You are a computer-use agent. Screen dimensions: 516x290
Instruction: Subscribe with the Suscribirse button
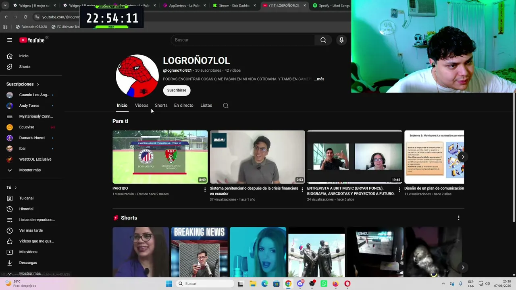coord(177,90)
